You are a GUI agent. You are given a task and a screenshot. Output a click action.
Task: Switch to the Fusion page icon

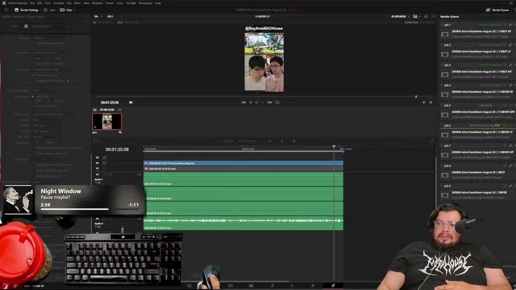tap(272, 286)
